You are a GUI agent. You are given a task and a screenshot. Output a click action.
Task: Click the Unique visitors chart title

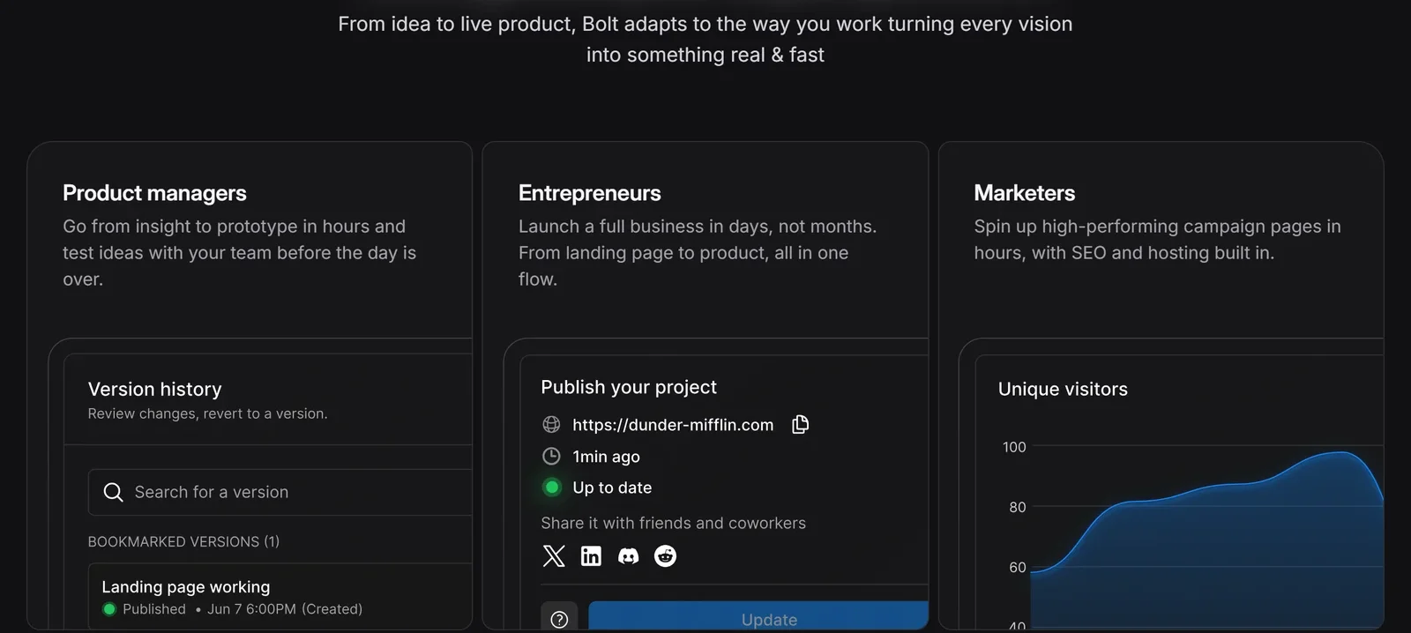(x=1063, y=389)
